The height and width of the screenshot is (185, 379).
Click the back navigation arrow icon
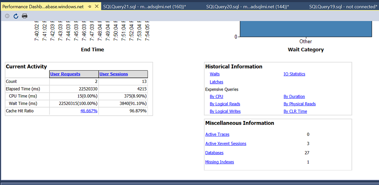[x=7, y=16]
